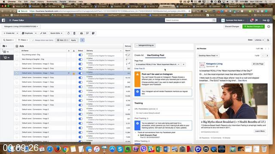The height and width of the screenshot is (154, 275).
Task: Click the Apply filter button
Action: tap(73, 40)
